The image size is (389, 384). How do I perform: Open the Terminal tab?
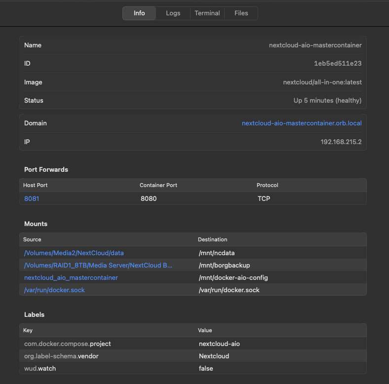[x=207, y=13]
